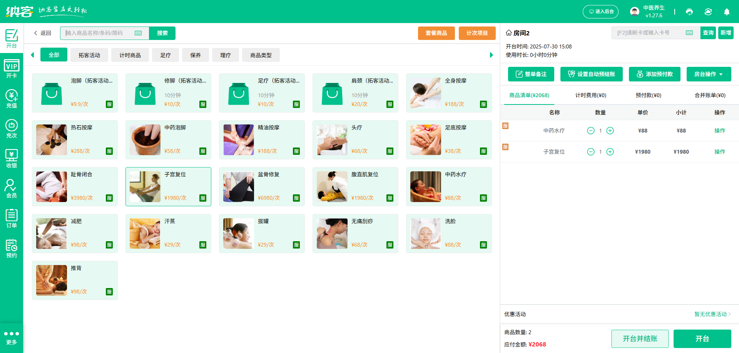Click the 套餐商品 button
Image resolution: width=739 pixels, height=353 pixels.
click(x=436, y=33)
